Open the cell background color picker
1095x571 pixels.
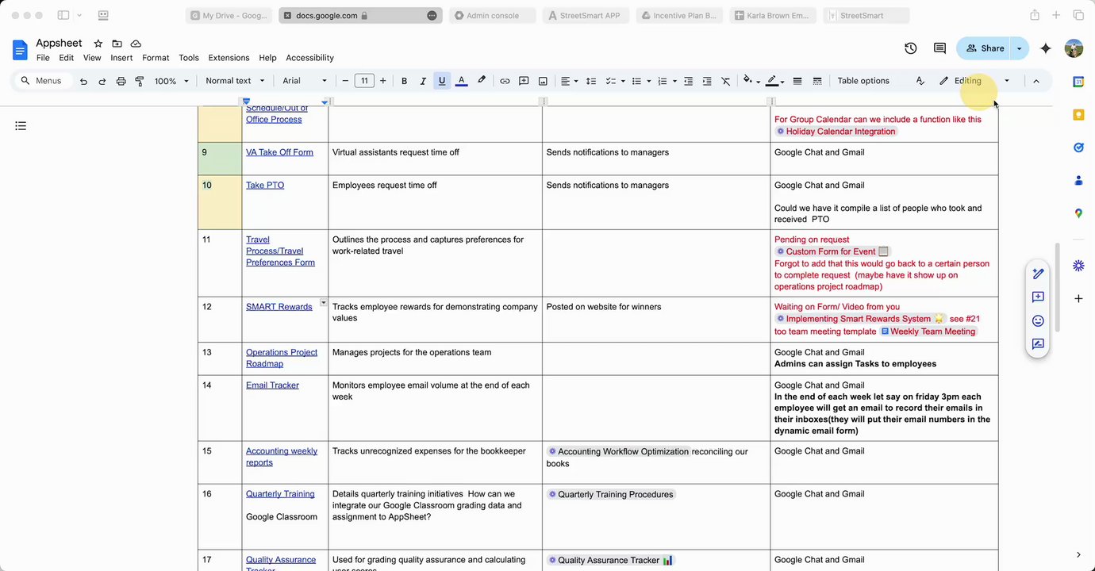(x=751, y=81)
